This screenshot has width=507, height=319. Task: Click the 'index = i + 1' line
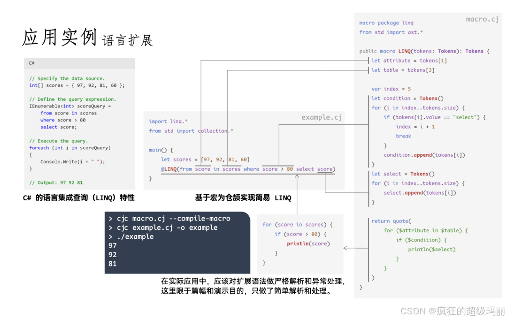415,127
